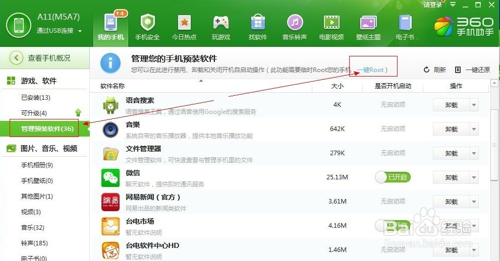Uninstall 文件管理器 with 卸载 button
Viewport: 500px width, 261px height.
[x=451, y=153]
